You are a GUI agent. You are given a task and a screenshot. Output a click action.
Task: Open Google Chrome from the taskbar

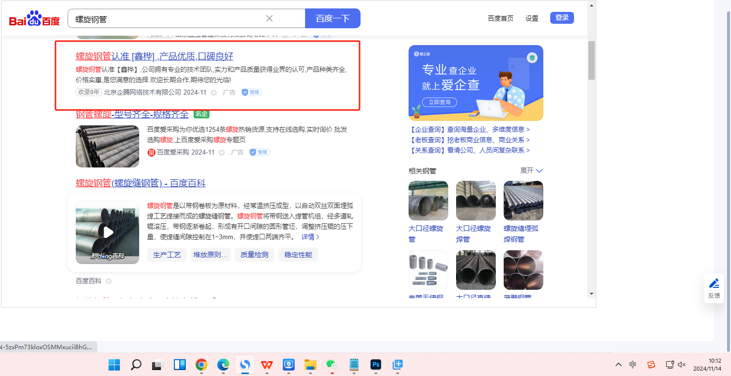(201, 365)
